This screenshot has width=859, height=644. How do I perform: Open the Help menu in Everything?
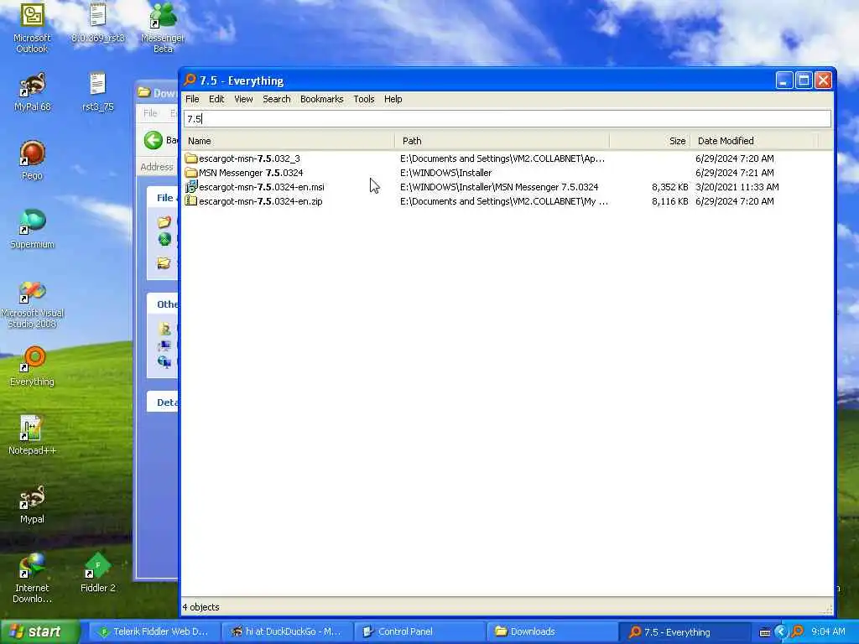pyautogui.click(x=393, y=99)
